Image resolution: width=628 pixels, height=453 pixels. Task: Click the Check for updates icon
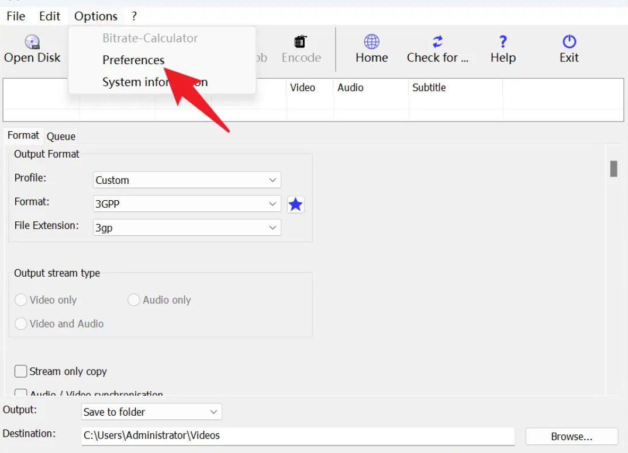[x=437, y=41]
